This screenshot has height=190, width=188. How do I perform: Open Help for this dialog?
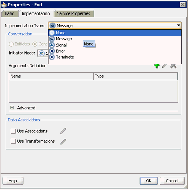pyautogui.click(x=13, y=181)
